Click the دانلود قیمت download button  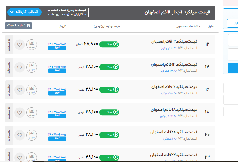19,26
